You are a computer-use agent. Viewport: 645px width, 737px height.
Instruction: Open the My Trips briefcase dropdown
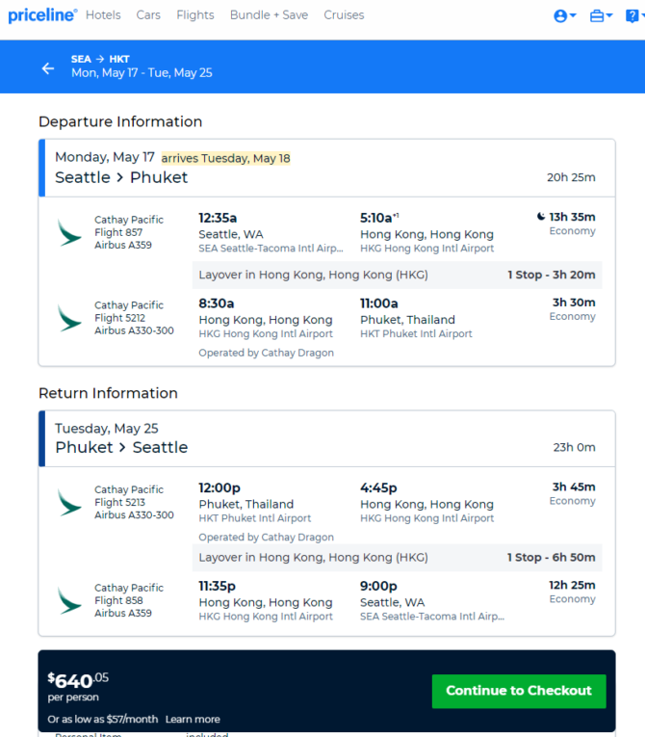pyautogui.click(x=601, y=16)
